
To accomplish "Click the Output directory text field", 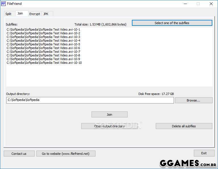I will pos(90,100).
